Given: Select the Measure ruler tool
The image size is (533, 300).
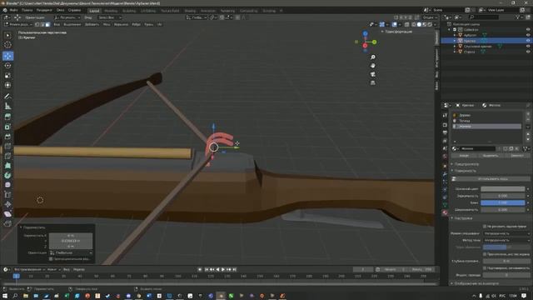Looking at the screenshot, I should coord(7,107).
